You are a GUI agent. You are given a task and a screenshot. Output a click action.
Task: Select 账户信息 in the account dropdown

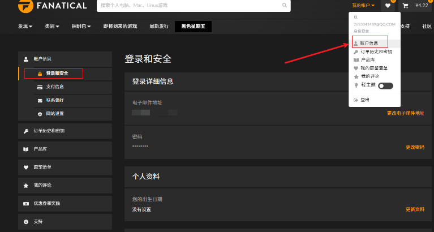click(375, 43)
